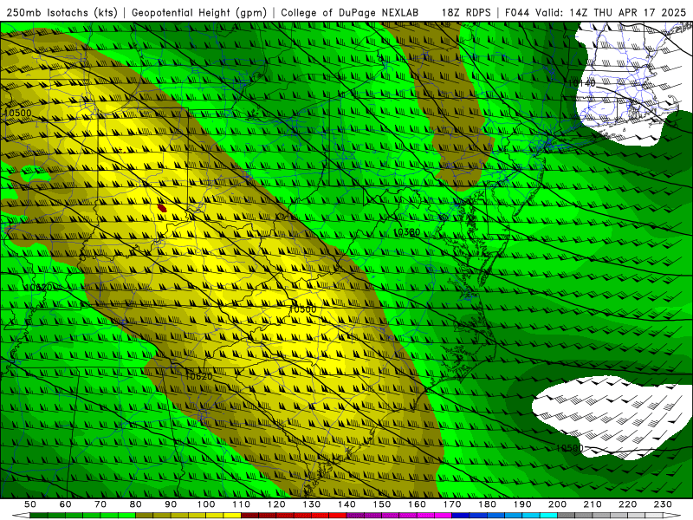
Task: Click the 200 value on color scale
Action: 557,504
